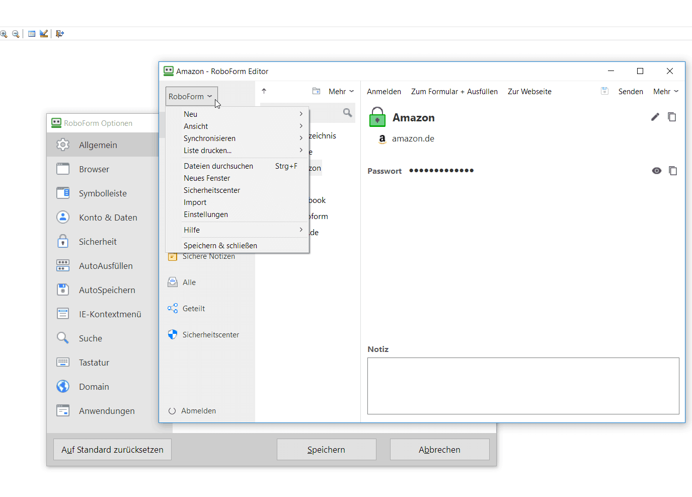
Task: Choose Import from the menu
Action: pos(237,202)
